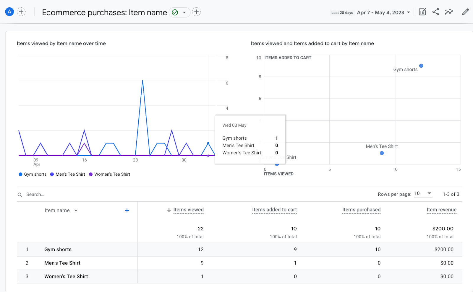Image resolution: width=473 pixels, height=292 pixels.
Task: Expand the Rows per page dropdown
Action: 423,194
